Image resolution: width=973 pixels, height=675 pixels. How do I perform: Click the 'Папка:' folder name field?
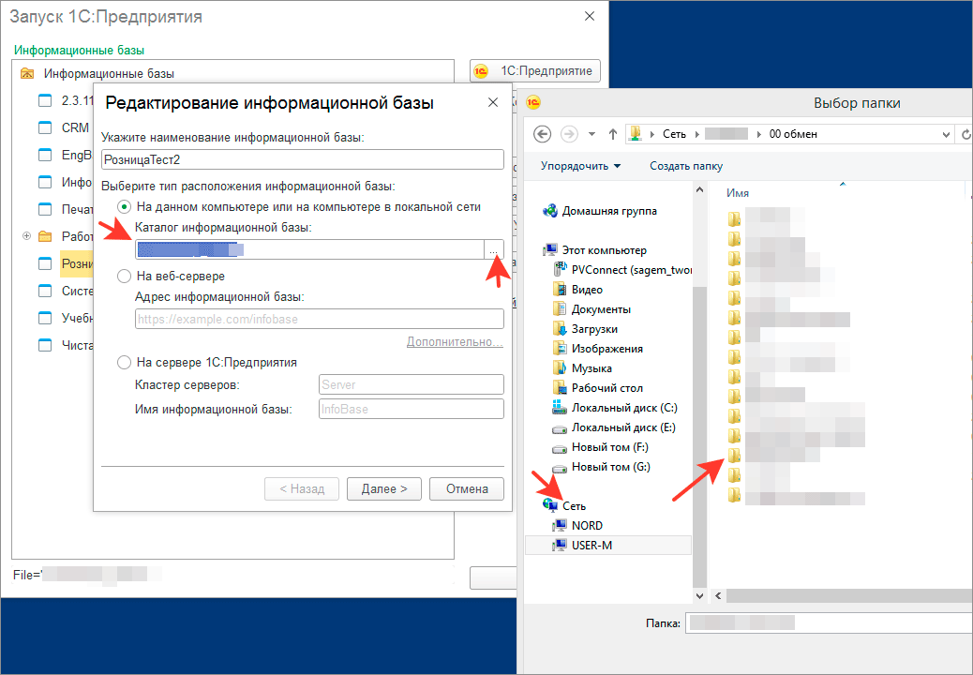(829, 622)
